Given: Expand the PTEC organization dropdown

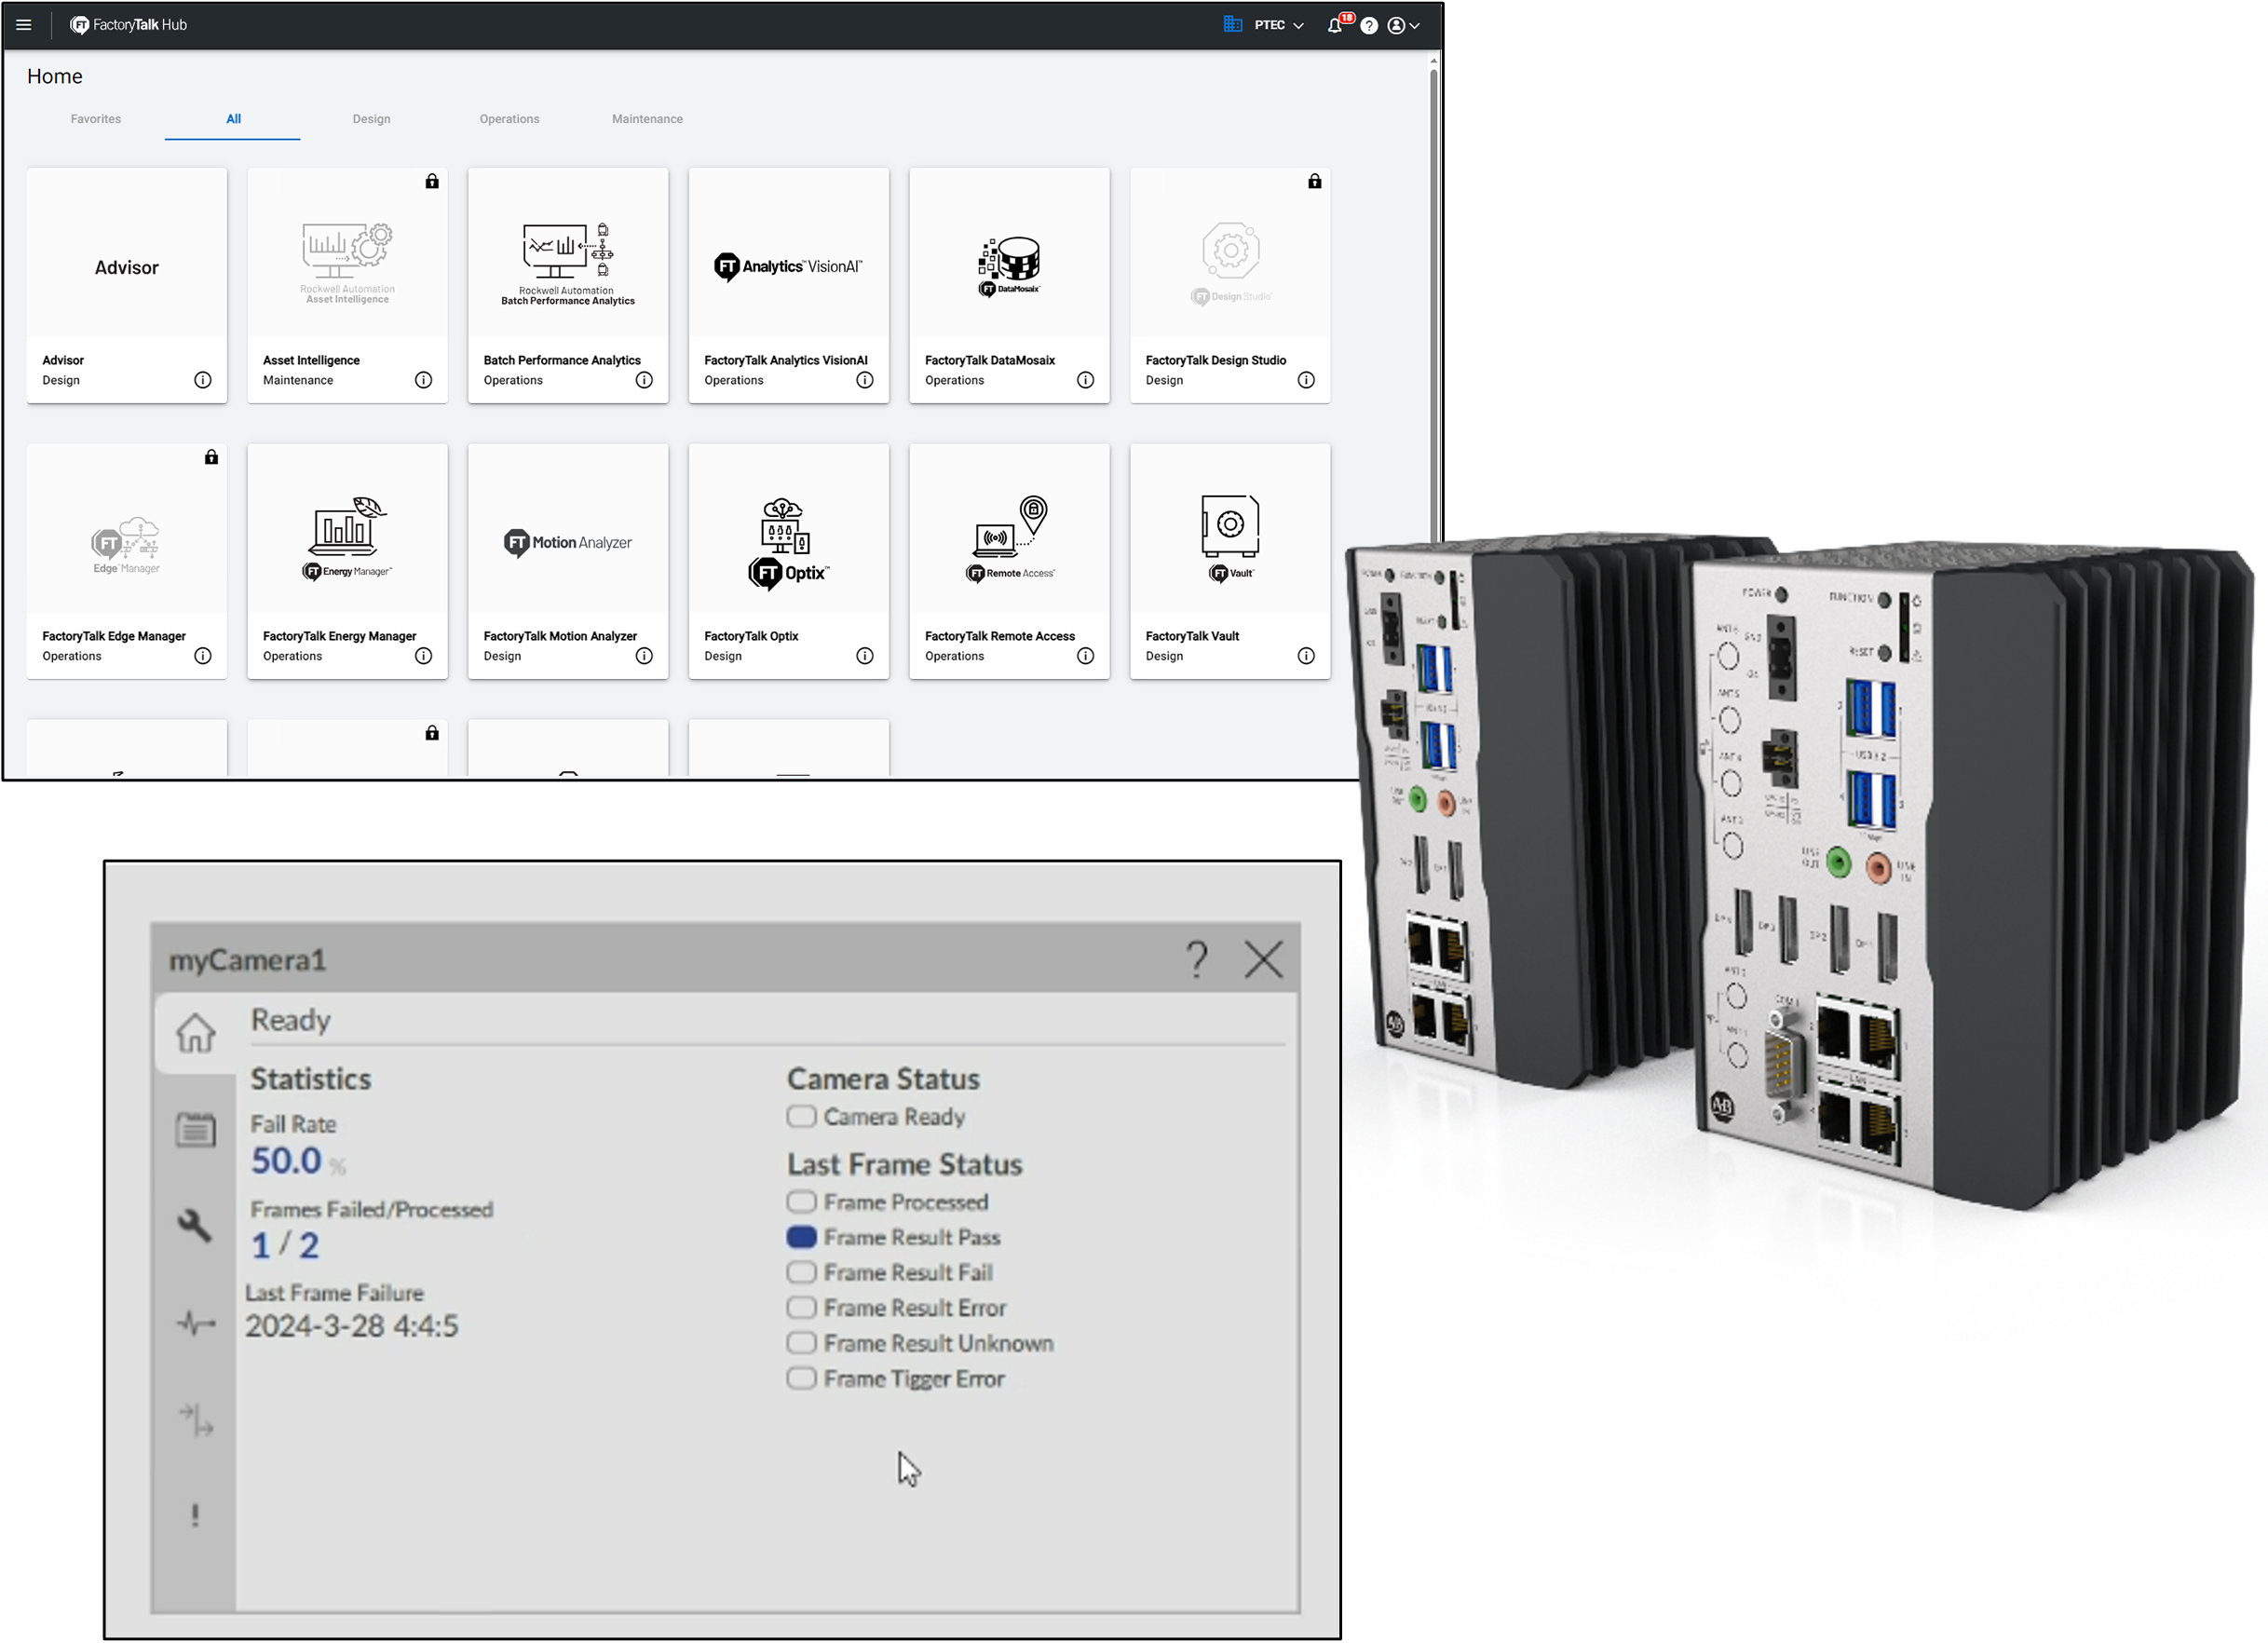Looking at the screenshot, I should [1279, 25].
